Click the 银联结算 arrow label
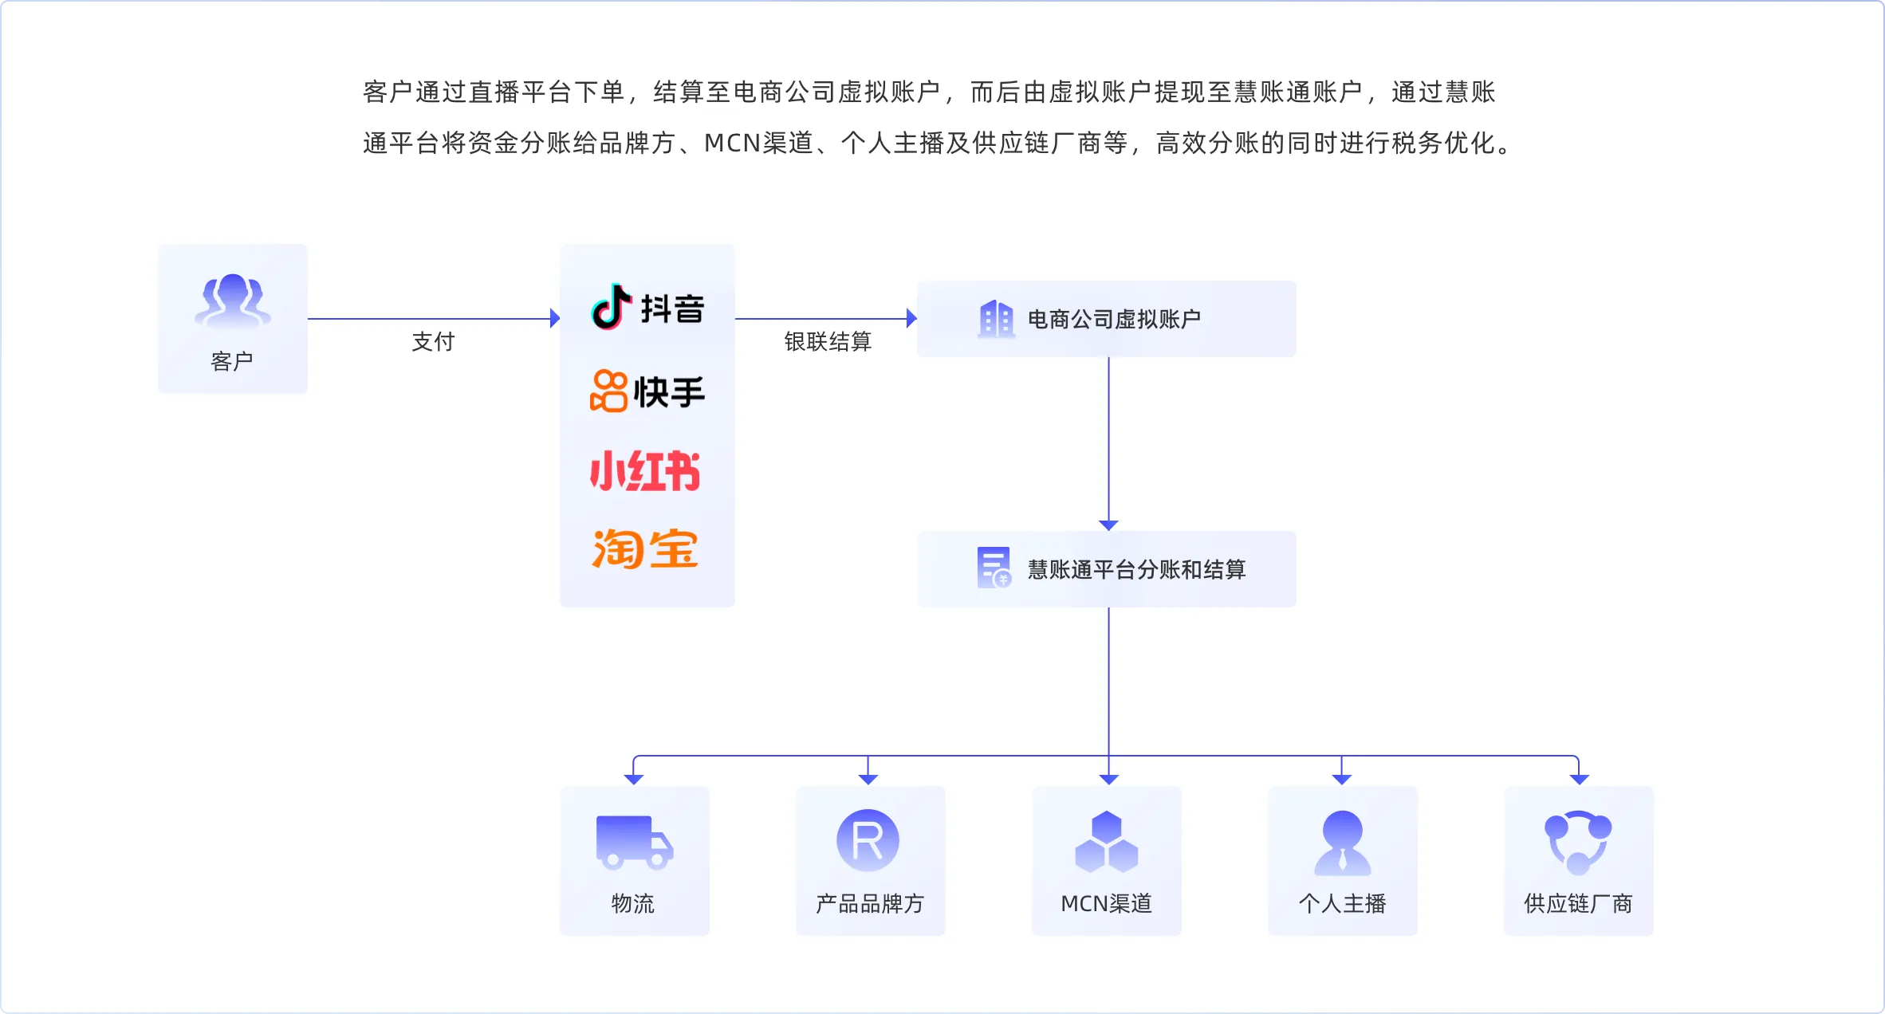The image size is (1885, 1014). click(x=828, y=342)
